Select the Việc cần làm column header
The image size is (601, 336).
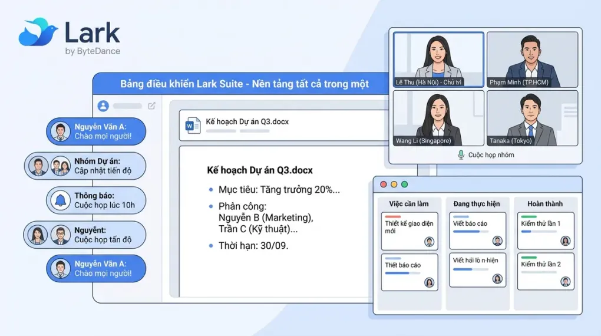(x=409, y=204)
